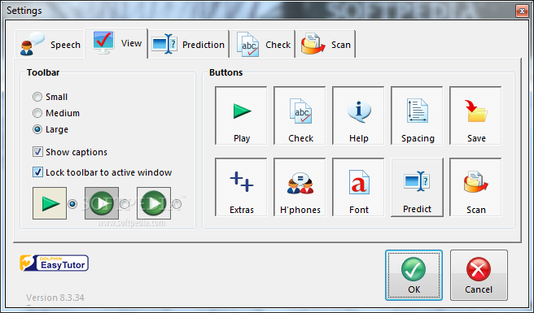
Task: Toggle the Check spelling toolbar button
Action: click(300, 115)
